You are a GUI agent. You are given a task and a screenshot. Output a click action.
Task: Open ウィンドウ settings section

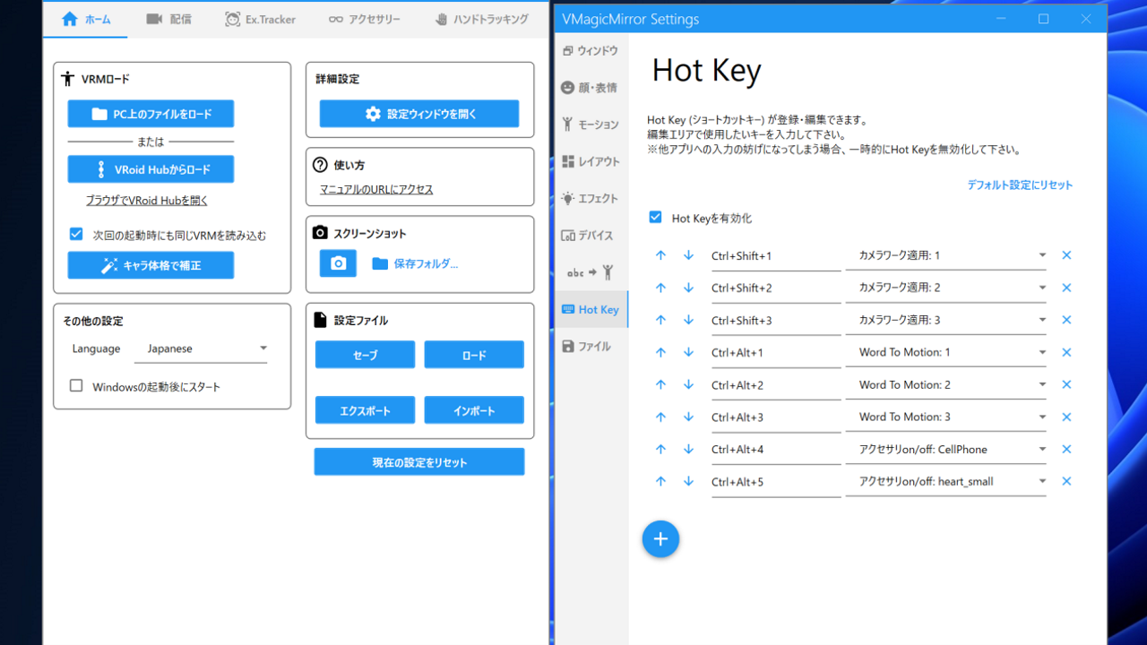pos(591,51)
